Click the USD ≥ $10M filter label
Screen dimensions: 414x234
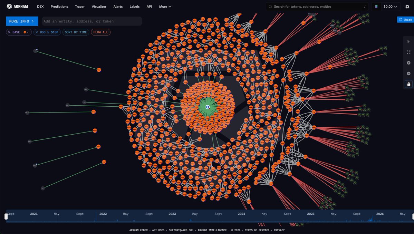point(49,32)
